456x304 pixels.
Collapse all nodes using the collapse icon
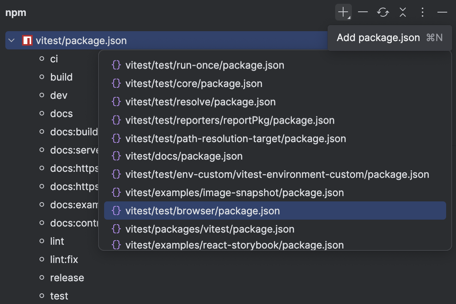pyautogui.click(x=403, y=12)
